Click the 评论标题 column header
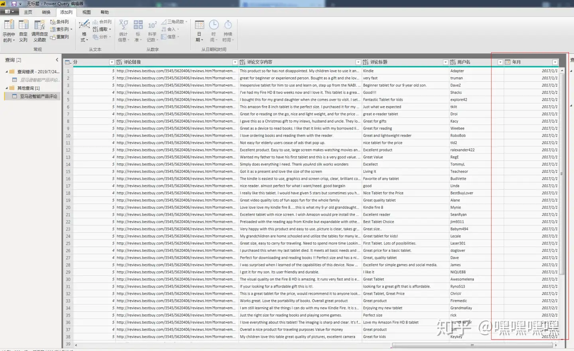Screen dimensions: 574x351 pyautogui.click(x=405, y=62)
